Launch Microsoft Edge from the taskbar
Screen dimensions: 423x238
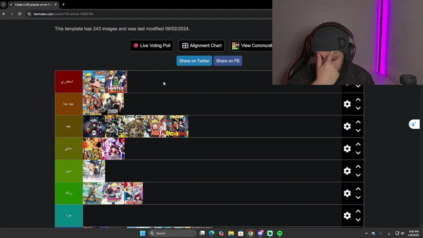pyautogui.click(x=211, y=233)
